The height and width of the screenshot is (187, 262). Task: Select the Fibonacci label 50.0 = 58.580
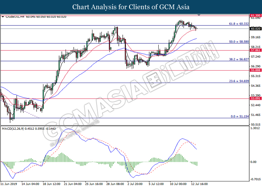239,42
